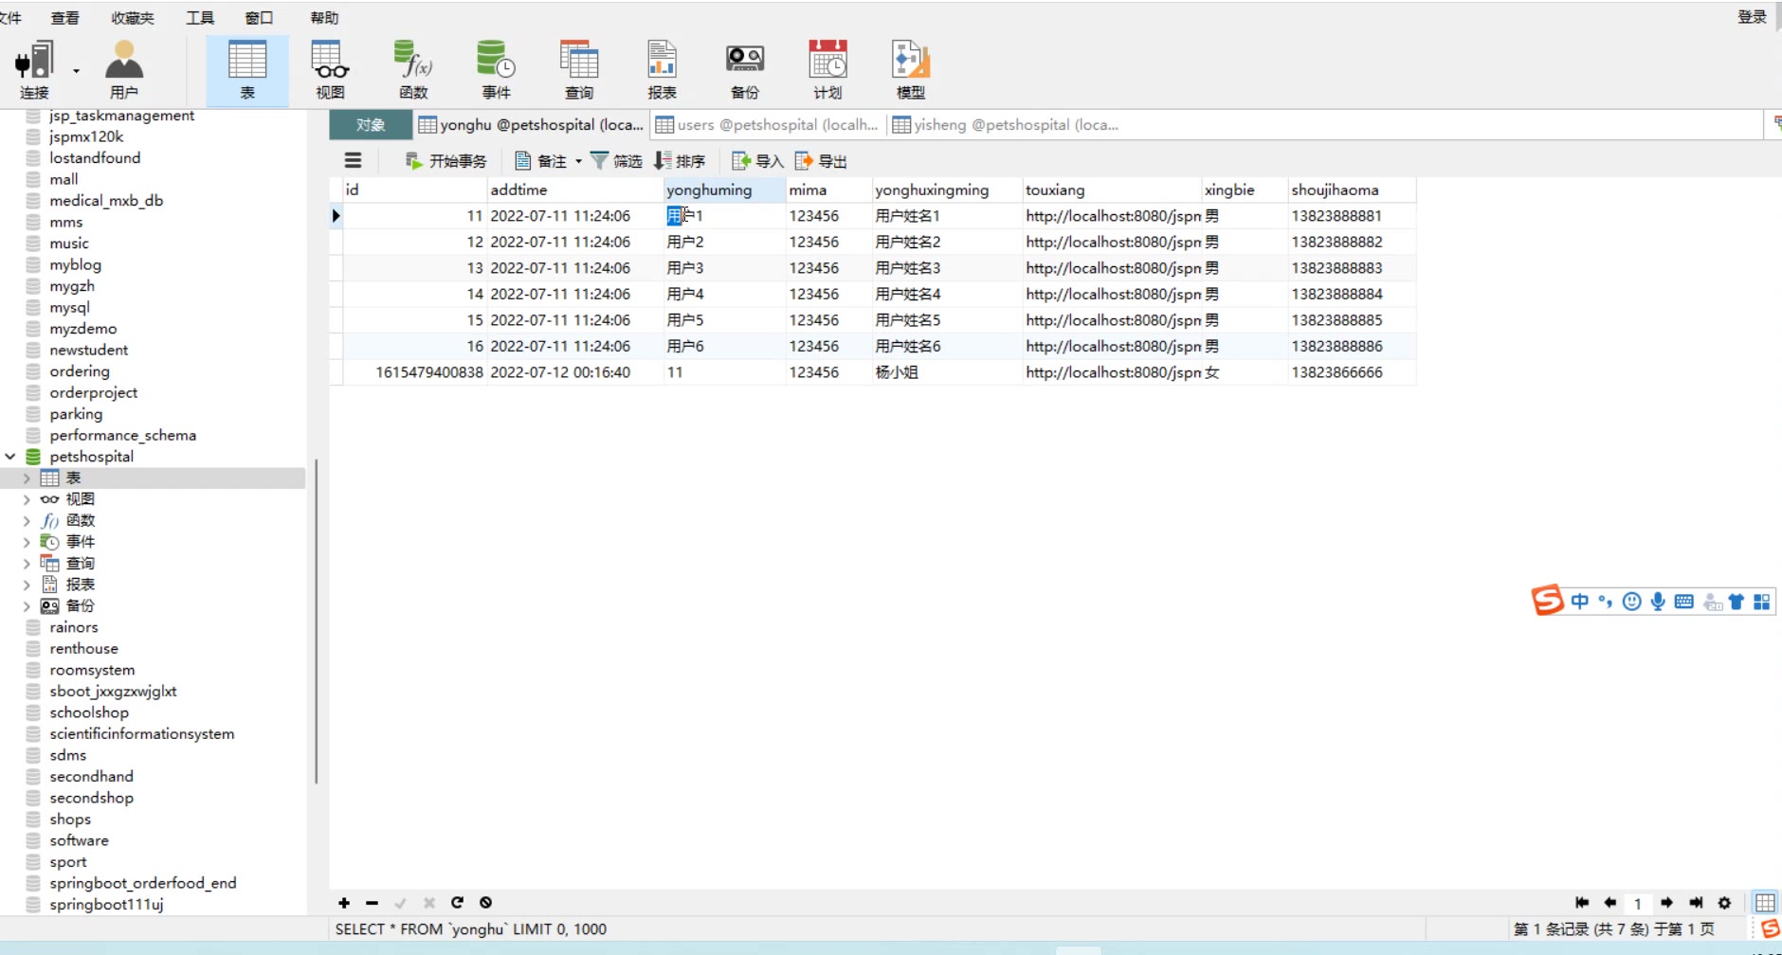Open the 模型 (Model) toolbar icon
This screenshot has height=955, width=1782.
pos(911,70)
